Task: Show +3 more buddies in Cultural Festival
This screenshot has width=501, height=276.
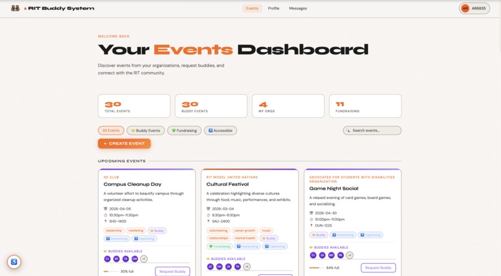Action: coord(247,267)
